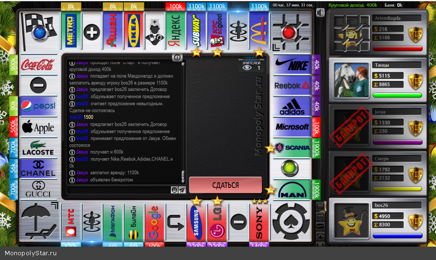Click the person cell between KFC and McDonald's

(238, 30)
